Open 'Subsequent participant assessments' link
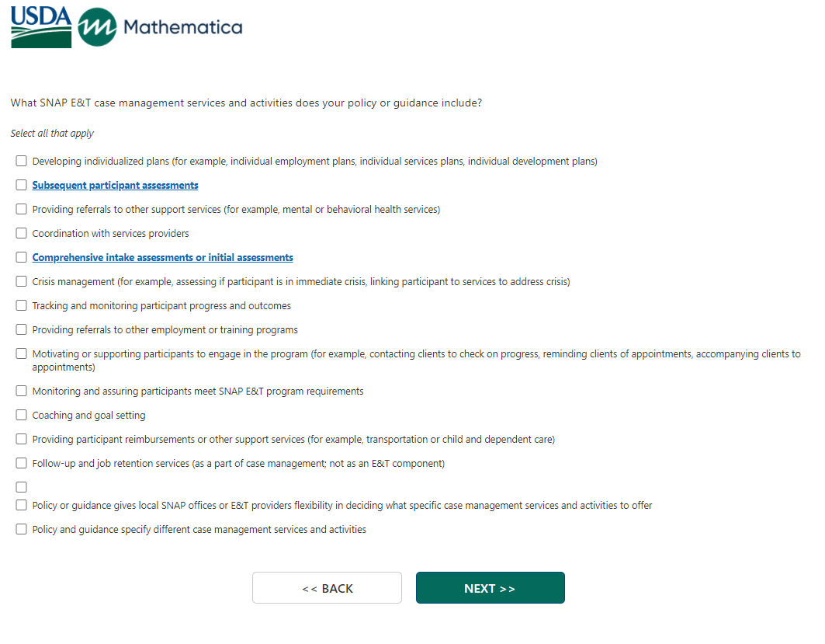 coord(115,186)
